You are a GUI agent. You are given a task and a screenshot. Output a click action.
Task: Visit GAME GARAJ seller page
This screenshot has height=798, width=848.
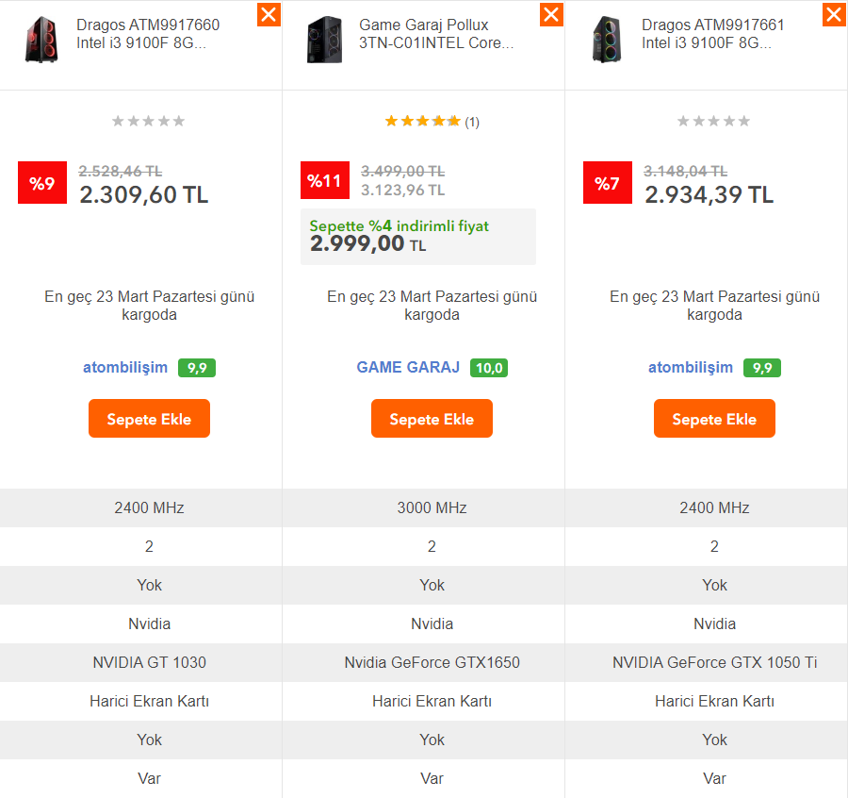point(408,368)
